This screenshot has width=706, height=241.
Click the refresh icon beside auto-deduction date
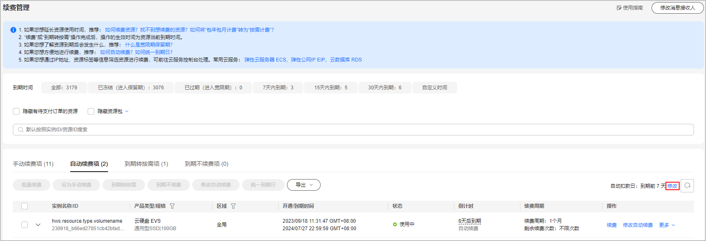(x=687, y=186)
